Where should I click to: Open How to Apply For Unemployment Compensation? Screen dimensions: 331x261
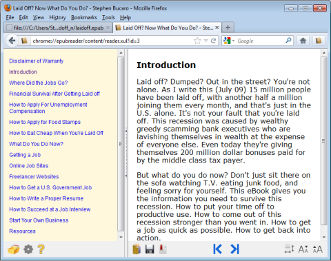(x=48, y=108)
